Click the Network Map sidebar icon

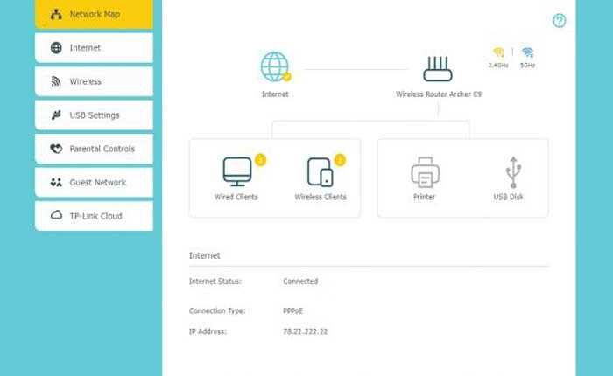click(x=56, y=15)
